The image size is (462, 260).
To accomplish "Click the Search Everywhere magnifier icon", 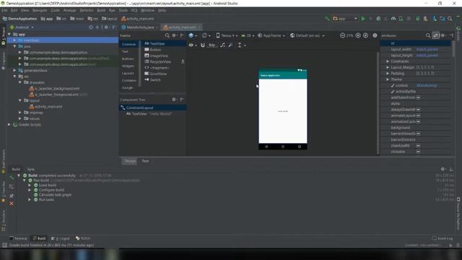I will coord(450,19).
